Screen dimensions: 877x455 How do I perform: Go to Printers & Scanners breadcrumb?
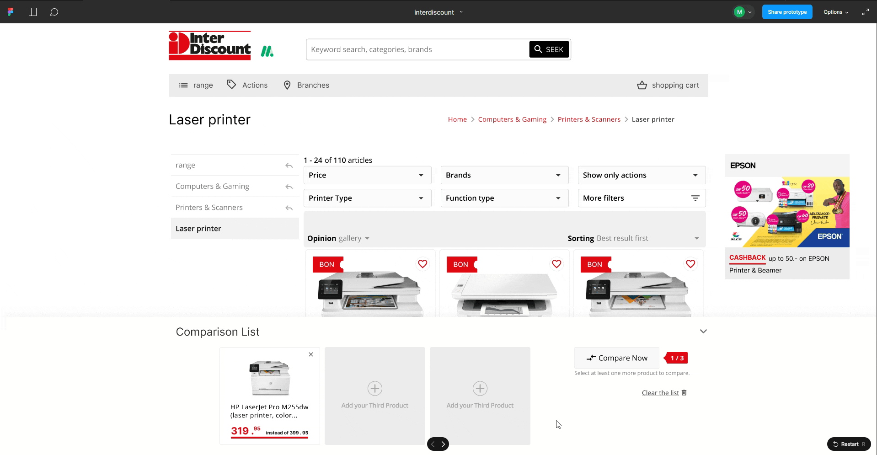(x=589, y=119)
